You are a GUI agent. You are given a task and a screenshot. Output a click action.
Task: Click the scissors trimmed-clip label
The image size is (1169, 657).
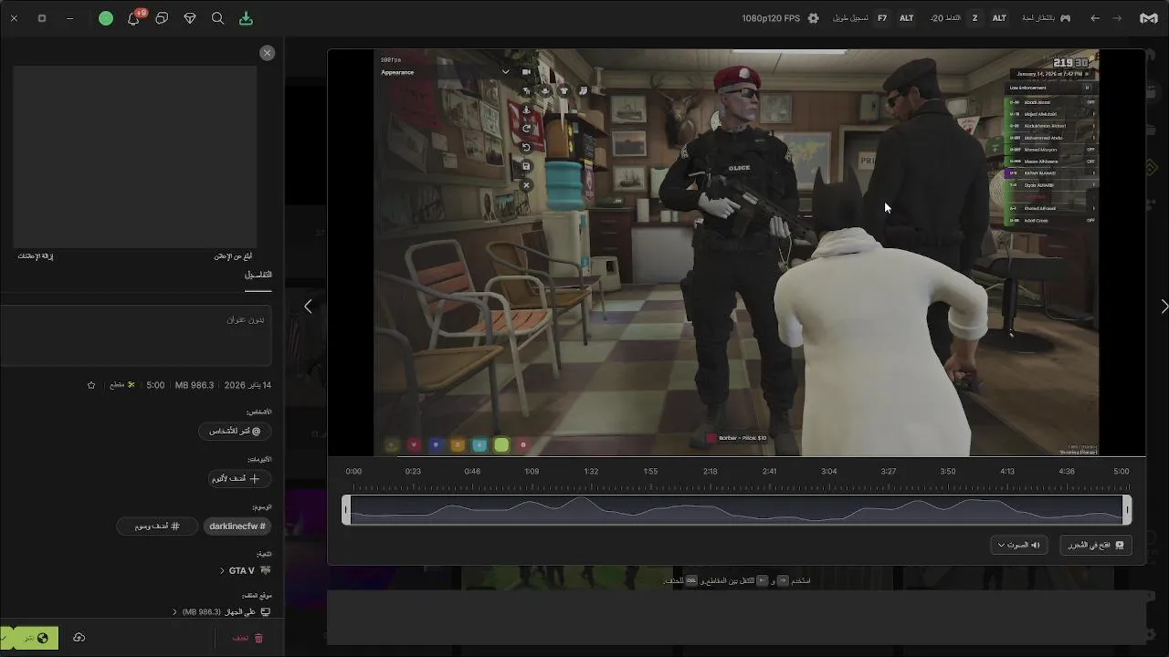tap(122, 385)
